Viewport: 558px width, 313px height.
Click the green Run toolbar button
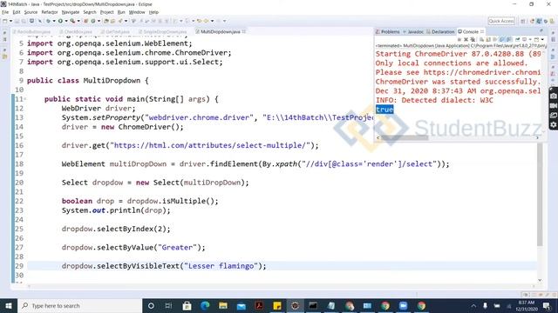click(60, 21)
